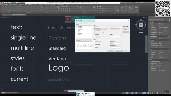Open the WCS dropdown below the ViewCube
Viewport: 171px width, 96px height.
141,33
